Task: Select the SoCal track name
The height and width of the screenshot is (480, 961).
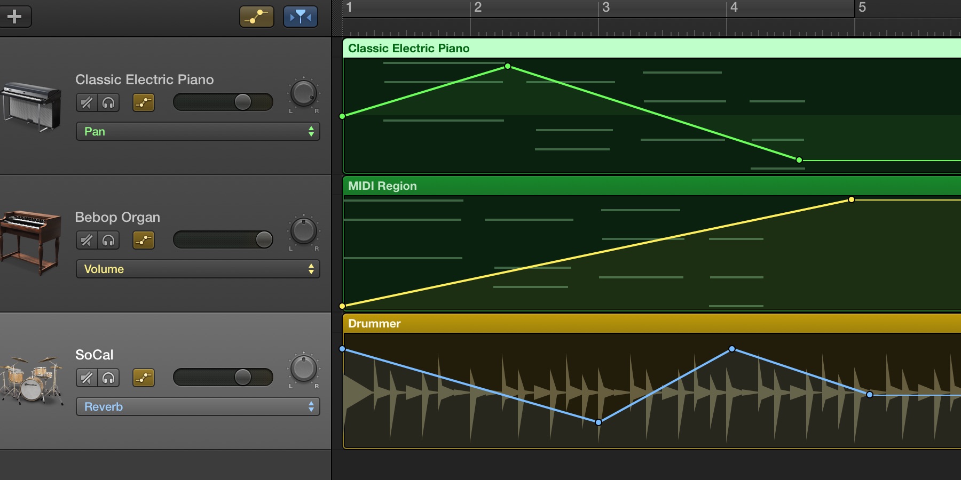Action: 94,355
